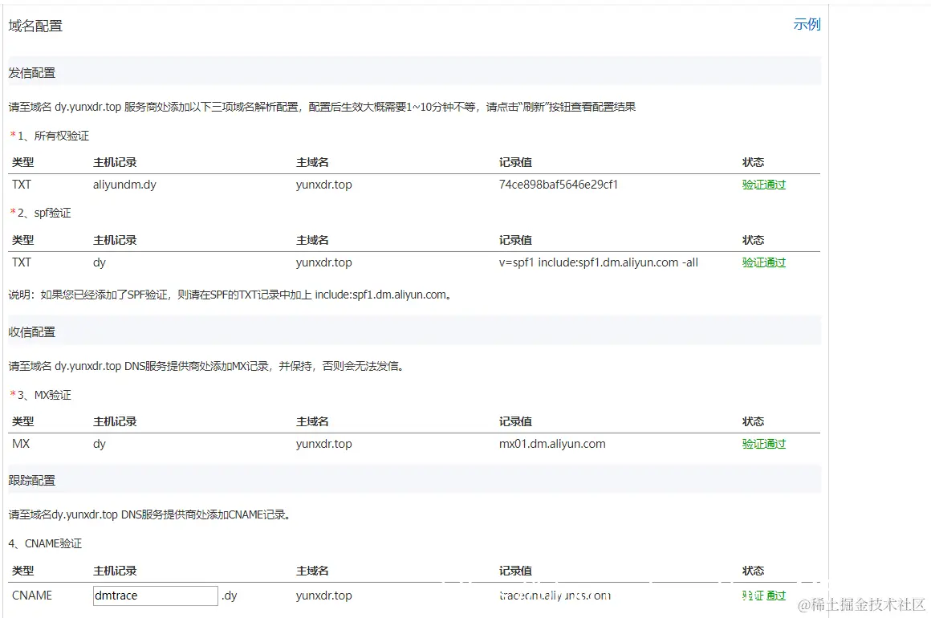Click 验证通过 status in the aliyundm.dy row

pyautogui.click(x=763, y=185)
